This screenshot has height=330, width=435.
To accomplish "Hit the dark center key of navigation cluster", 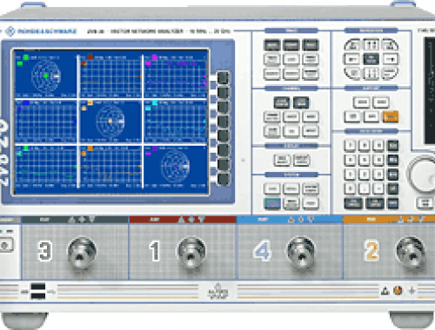I will (371, 59).
